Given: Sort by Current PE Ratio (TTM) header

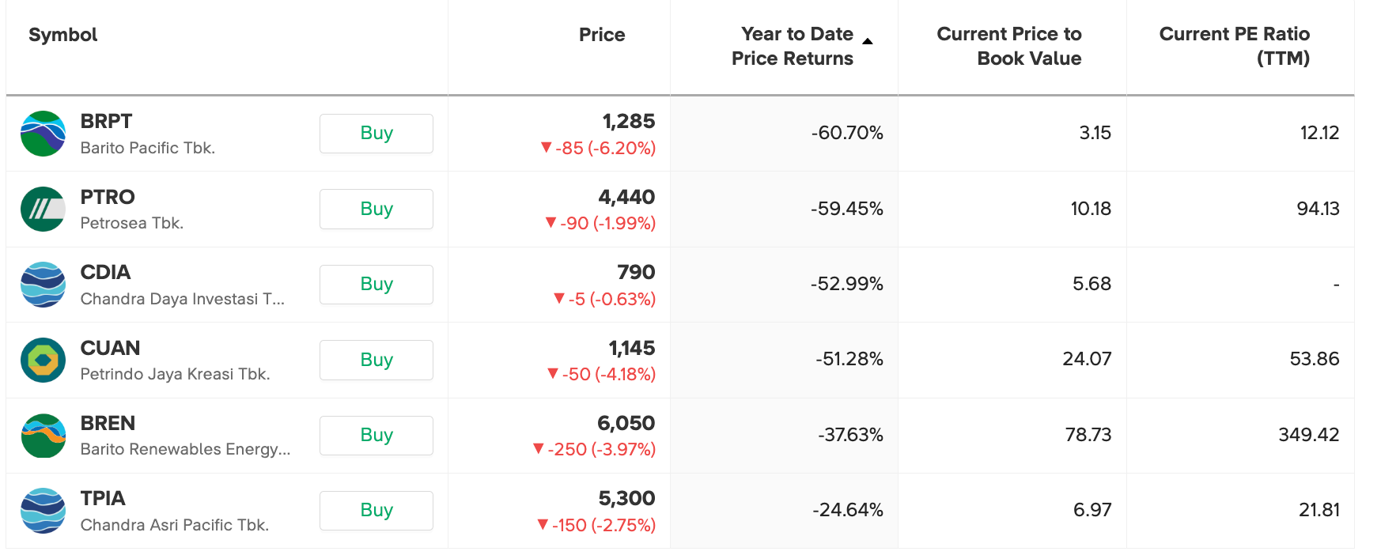Looking at the screenshot, I should 1234,46.
